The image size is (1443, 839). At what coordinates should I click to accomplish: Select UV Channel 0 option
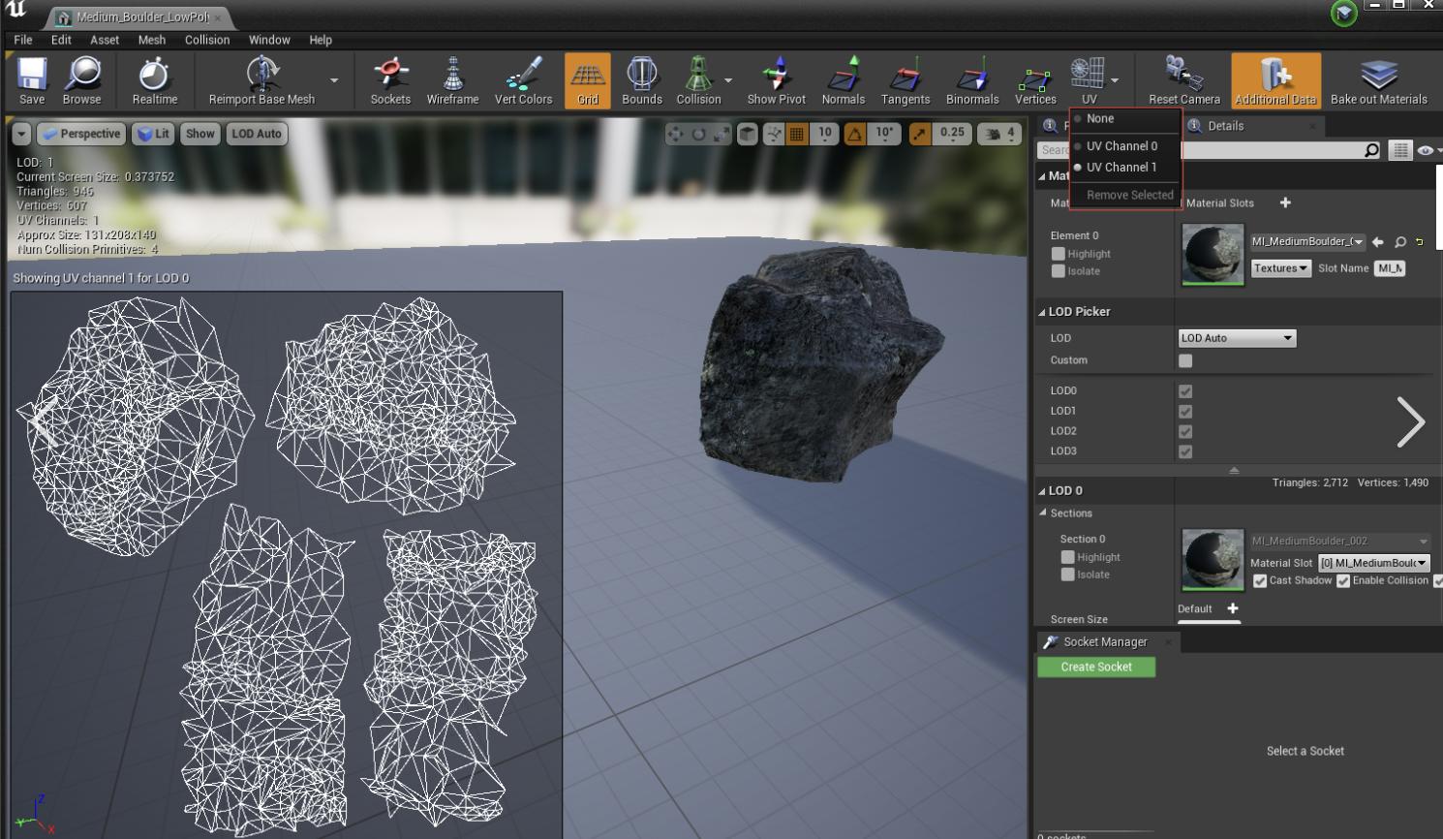click(1121, 146)
